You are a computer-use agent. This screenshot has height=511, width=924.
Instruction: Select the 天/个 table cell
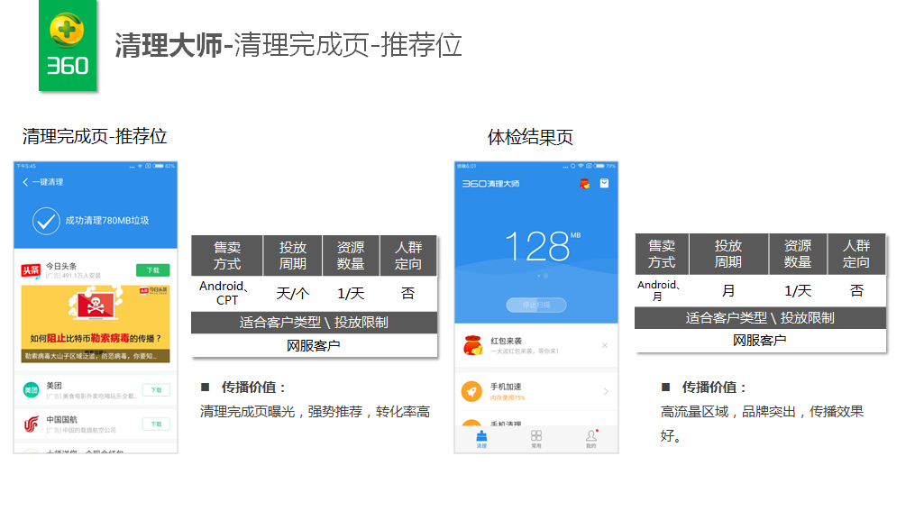tap(293, 293)
